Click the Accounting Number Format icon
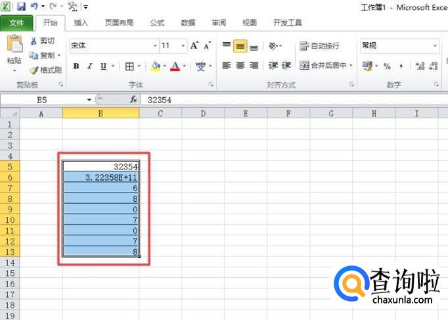This screenshot has height=320, width=448. (367, 66)
